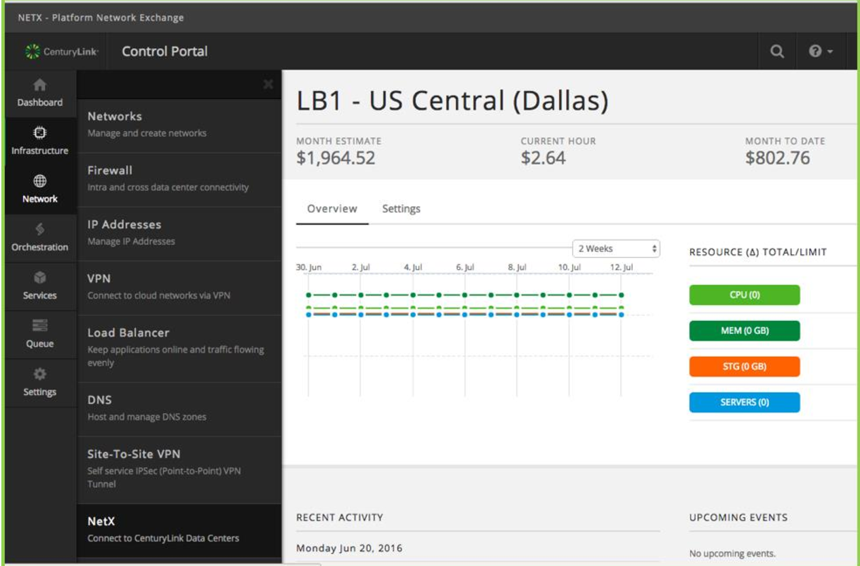The width and height of the screenshot is (860, 566).
Task: Switch to the Settings tab
Action: pyautogui.click(x=401, y=208)
